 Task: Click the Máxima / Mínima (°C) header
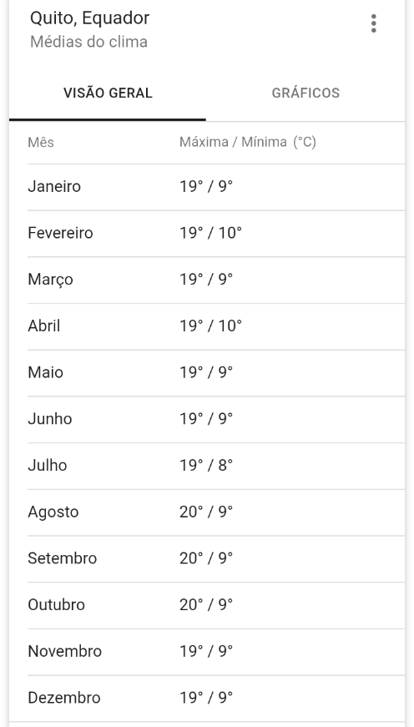click(248, 142)
